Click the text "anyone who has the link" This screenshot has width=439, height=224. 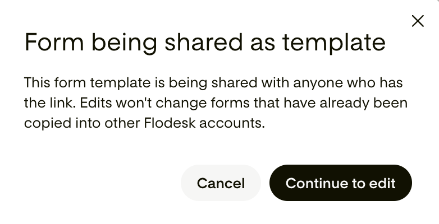[x=347, y=83]
